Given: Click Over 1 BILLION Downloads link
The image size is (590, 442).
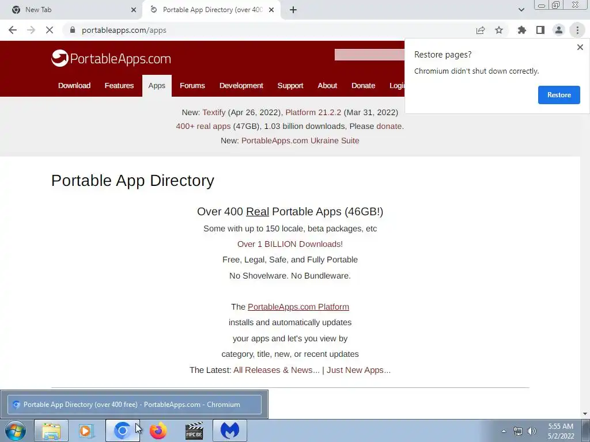Looking at the screenshot, I should pos(290,244).
